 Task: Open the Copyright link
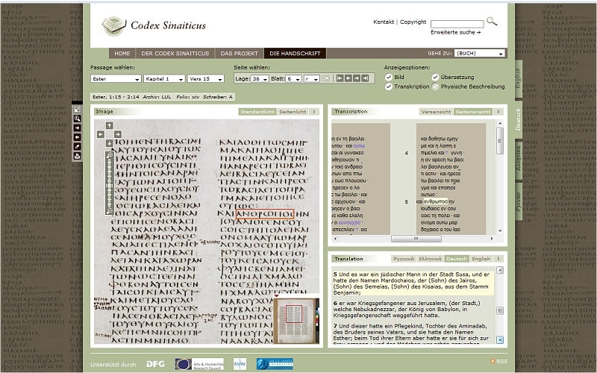pos(413,22)
